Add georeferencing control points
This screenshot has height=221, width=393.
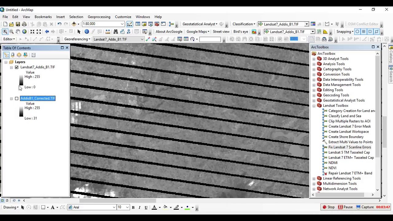(x=148, y=39)
